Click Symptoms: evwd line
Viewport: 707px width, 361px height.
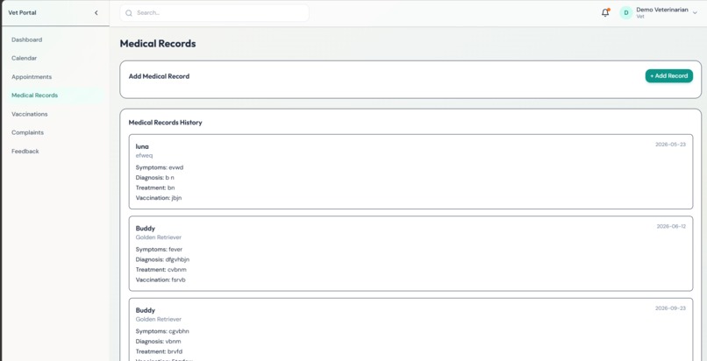160,167
